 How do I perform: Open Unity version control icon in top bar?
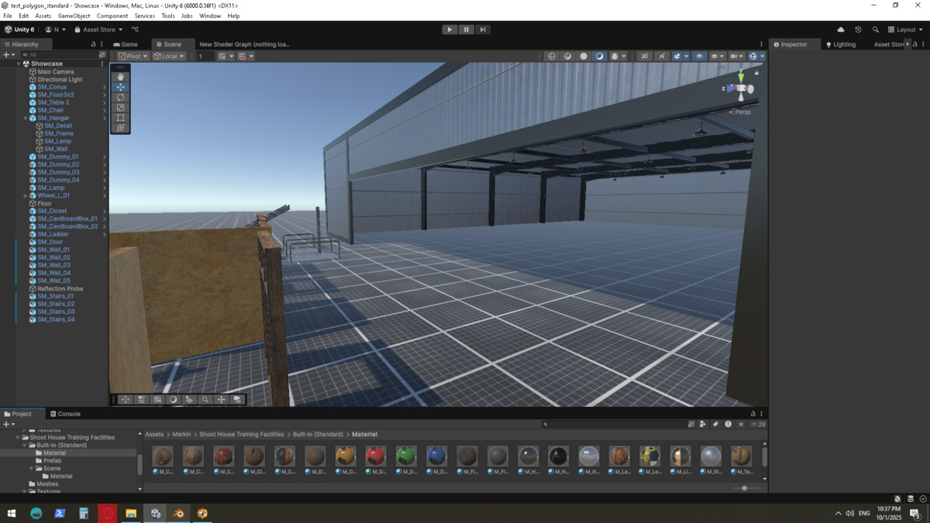(x=135, y=29)
